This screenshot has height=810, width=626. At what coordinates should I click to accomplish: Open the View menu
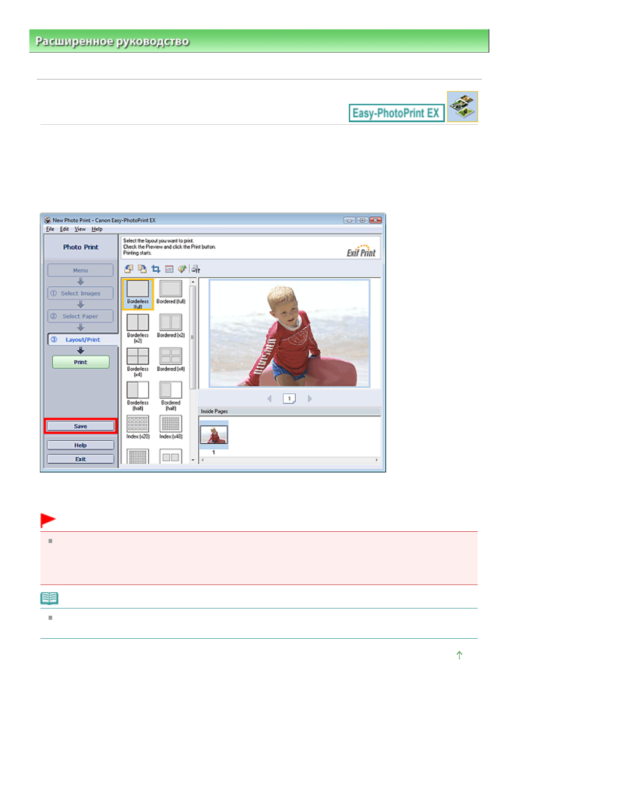pyautogui.click(x=80, y=229)
